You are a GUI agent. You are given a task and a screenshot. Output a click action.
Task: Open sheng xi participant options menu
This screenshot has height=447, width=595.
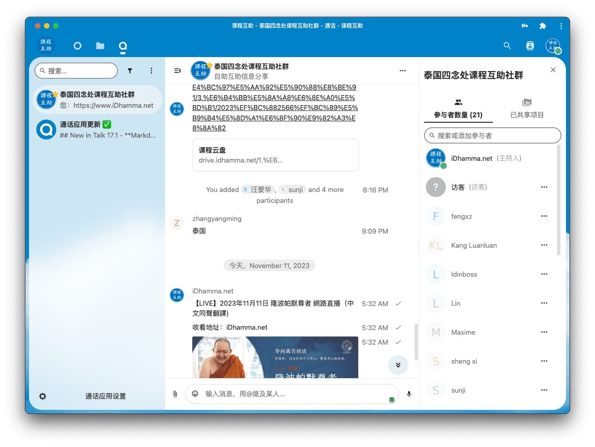pos(544,361)
